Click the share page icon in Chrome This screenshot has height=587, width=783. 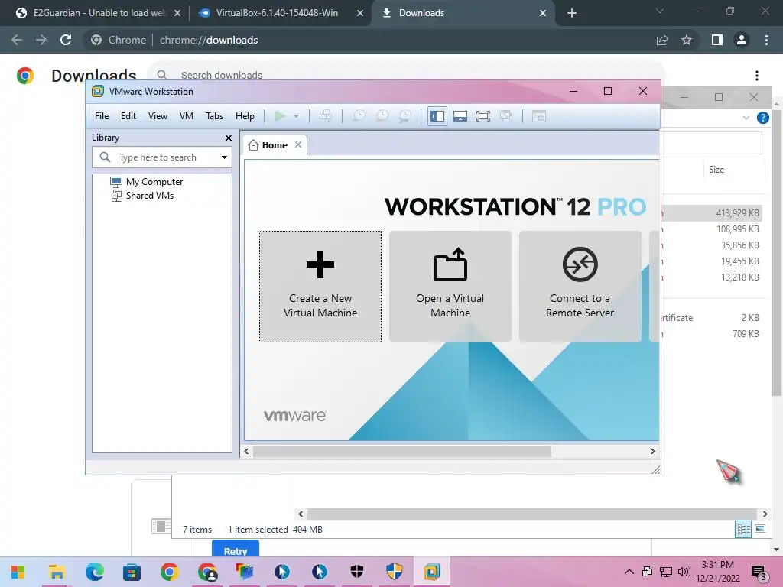pyautogui.click(x=662, y=40)
